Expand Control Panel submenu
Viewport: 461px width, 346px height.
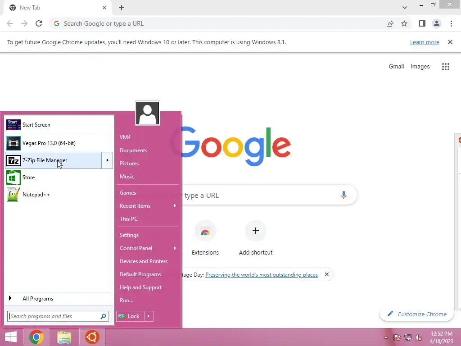175,248
